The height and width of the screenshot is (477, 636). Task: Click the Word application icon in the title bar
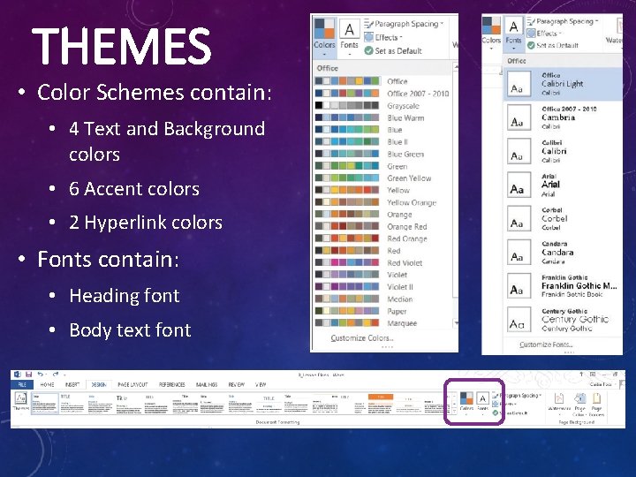17,374
